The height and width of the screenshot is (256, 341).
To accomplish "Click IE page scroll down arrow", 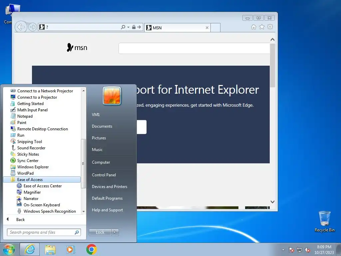I will click(x=272, y=202).
